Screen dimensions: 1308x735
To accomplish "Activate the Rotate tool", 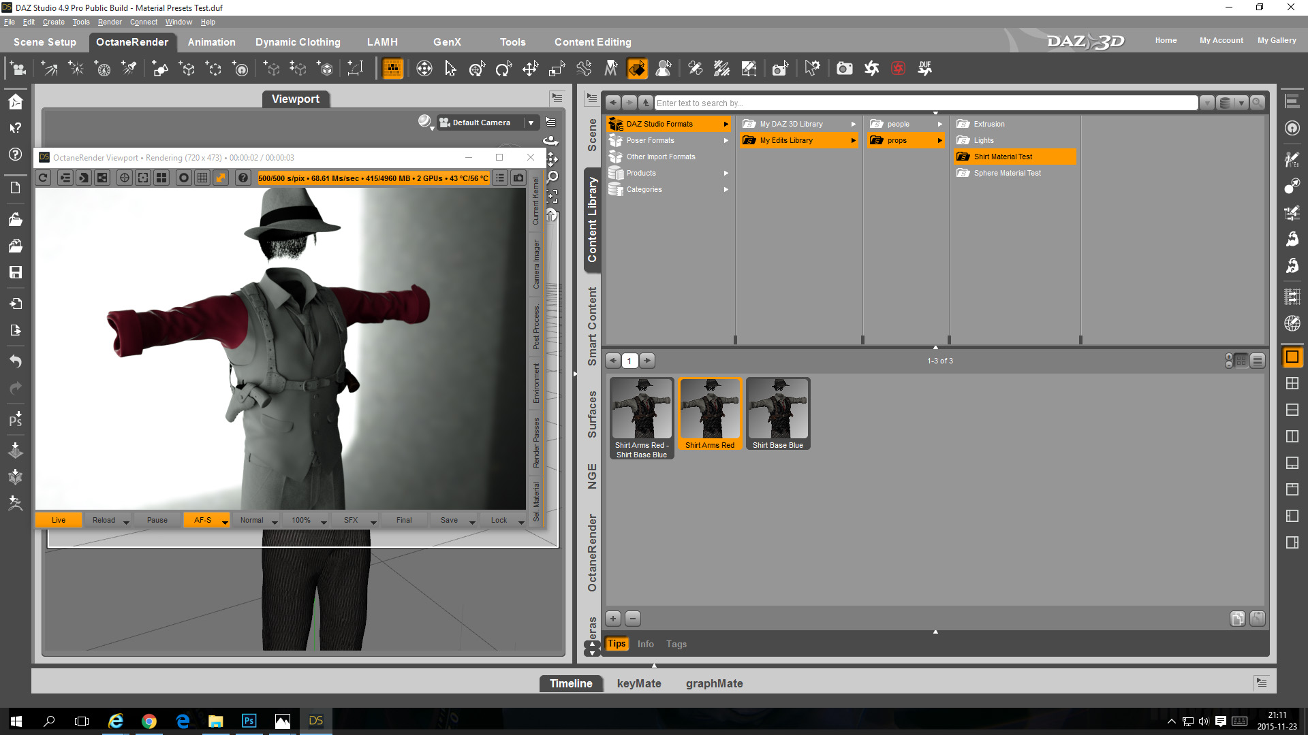I will [x=503, y=68].
